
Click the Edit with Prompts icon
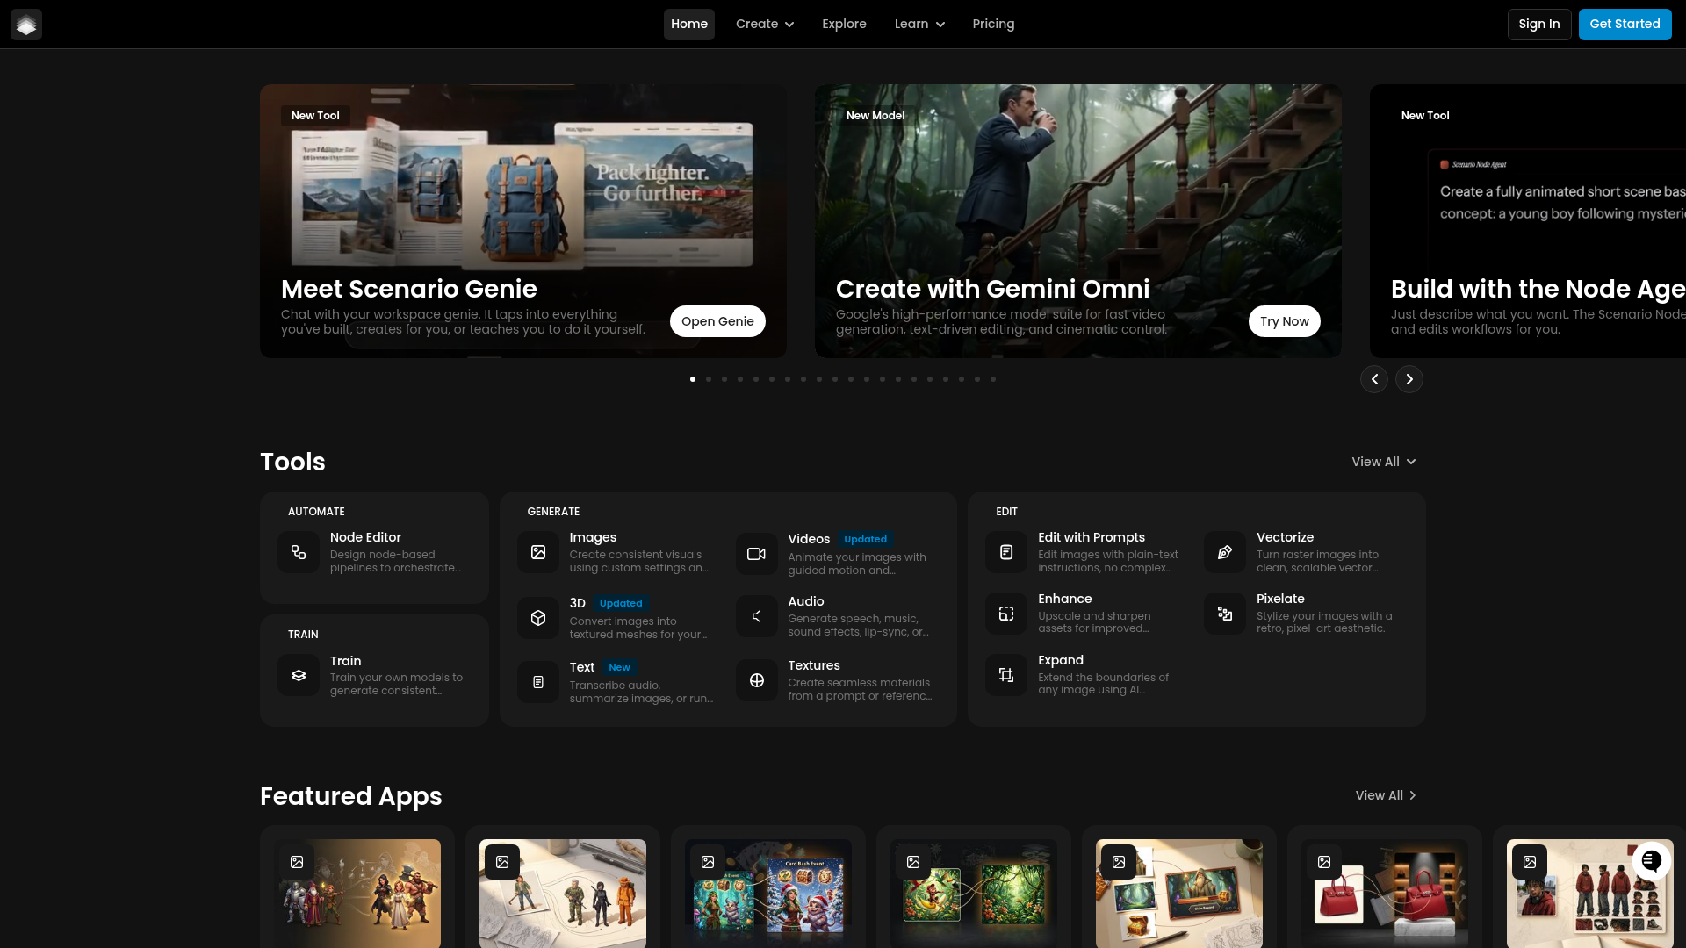1006,552
